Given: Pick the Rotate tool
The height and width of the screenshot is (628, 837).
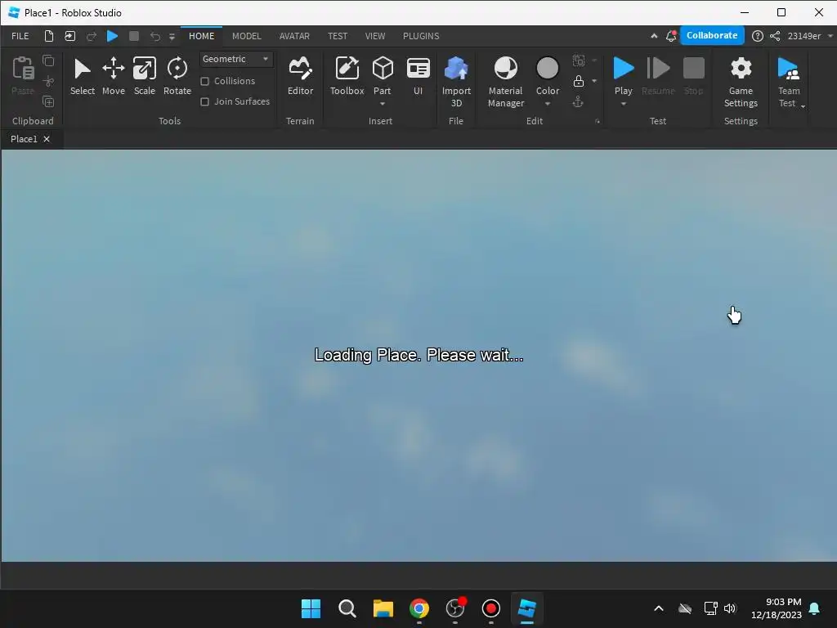Looking at the screenshot, I should pyautogui.click(x=177, y=76).
